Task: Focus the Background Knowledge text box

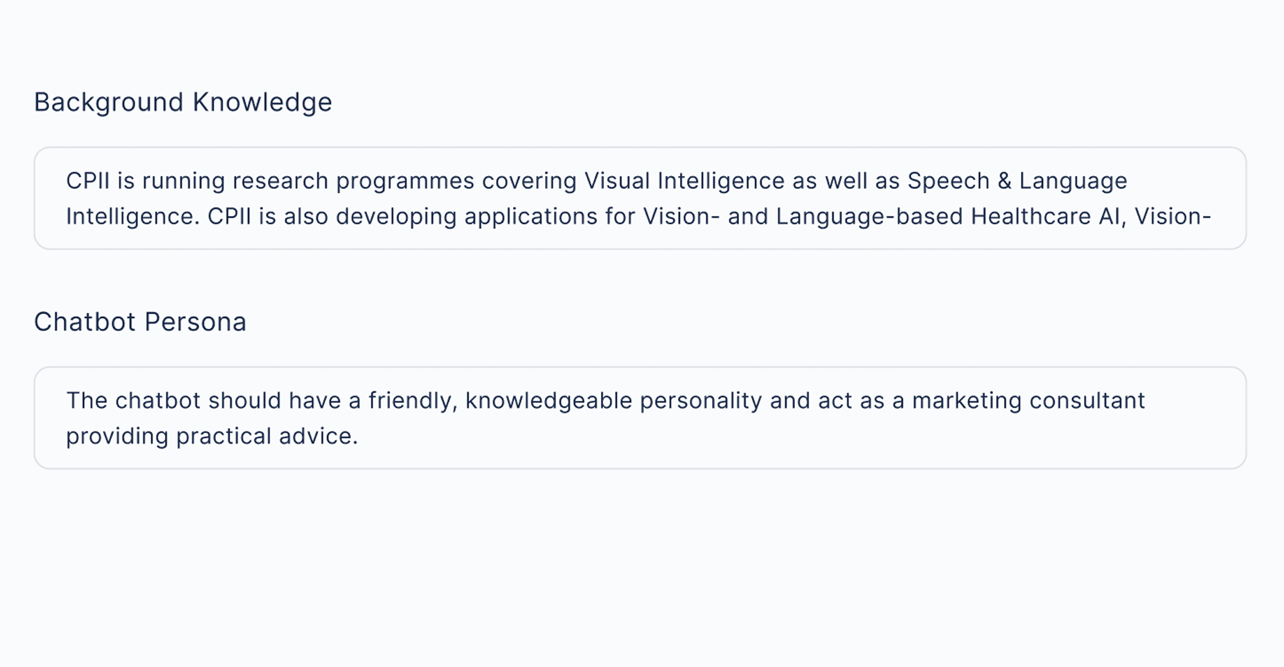Action: tap(640, 198)
